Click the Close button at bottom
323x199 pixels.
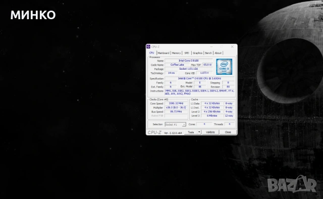pos(228,132)
